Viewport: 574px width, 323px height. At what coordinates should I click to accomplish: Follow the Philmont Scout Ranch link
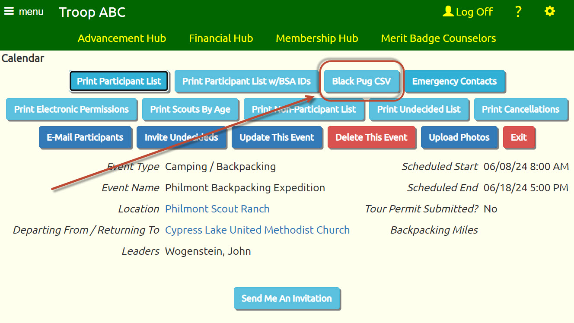click(x=217, y=209)
